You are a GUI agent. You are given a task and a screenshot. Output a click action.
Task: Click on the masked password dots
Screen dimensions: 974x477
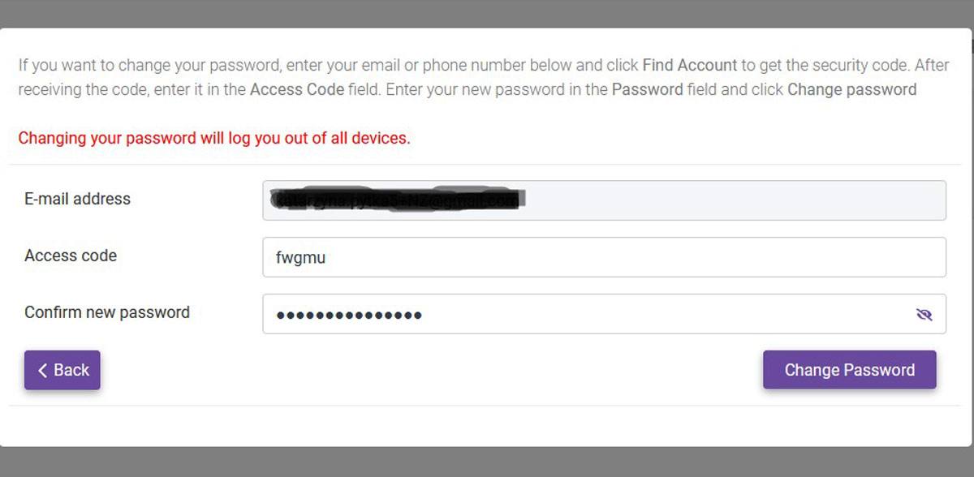pos(349,315)
